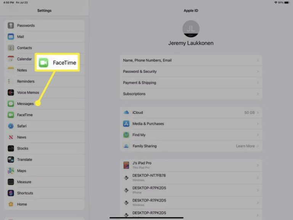Open iCloud row chevron arrow
The image size is (293, 220).
pyautogui.click(x=258, y=112)
